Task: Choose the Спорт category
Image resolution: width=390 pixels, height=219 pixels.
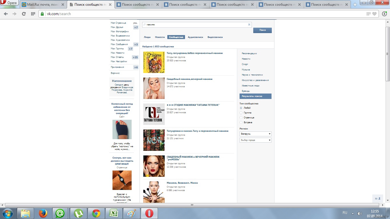Action: coord(245,64)
